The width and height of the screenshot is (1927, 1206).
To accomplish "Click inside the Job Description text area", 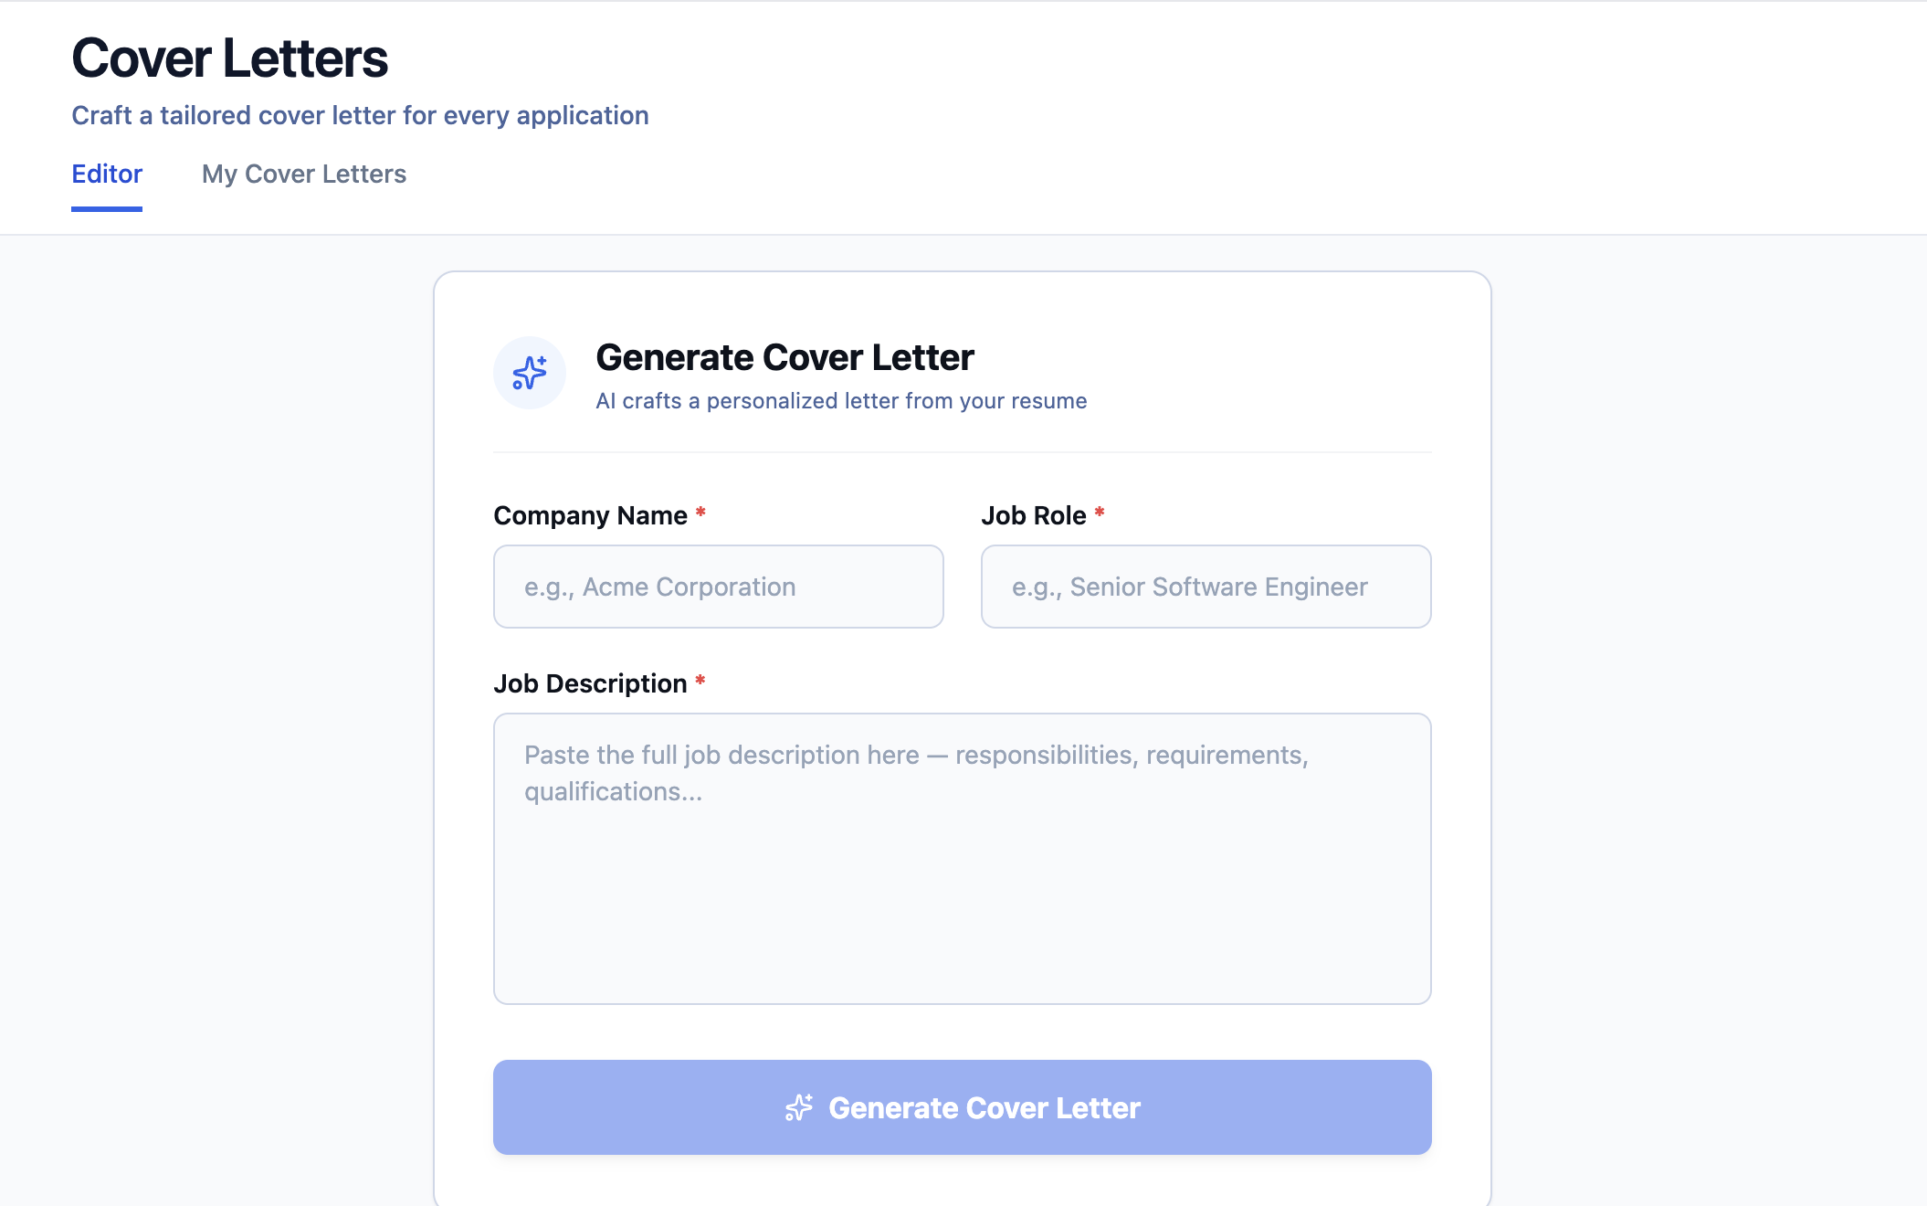I will tap(962, 859).
